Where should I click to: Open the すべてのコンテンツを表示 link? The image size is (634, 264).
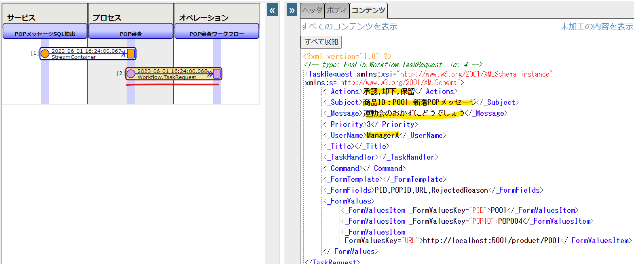[x=349, y=27]
